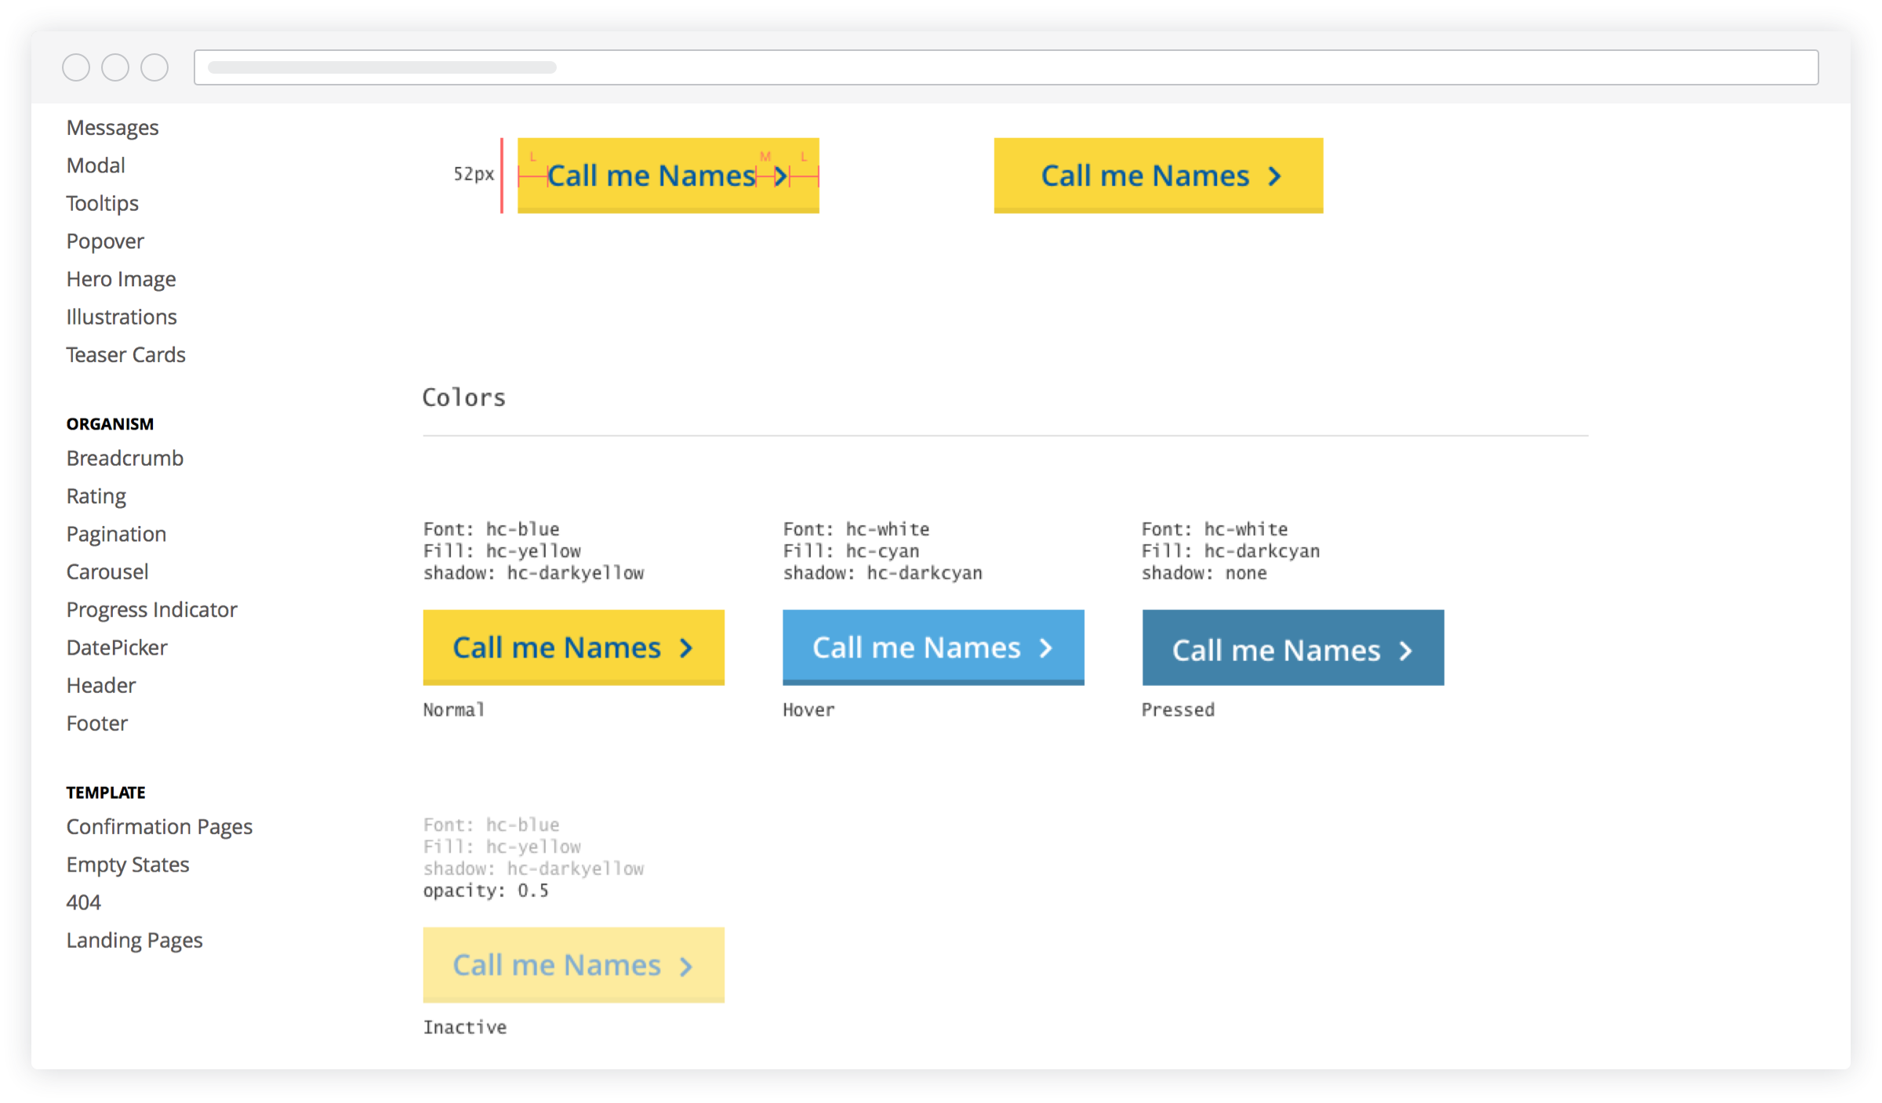1882x1103 pixels.
Task: Click the Inactive 'Call me Names' button
Action: (574, 965)
